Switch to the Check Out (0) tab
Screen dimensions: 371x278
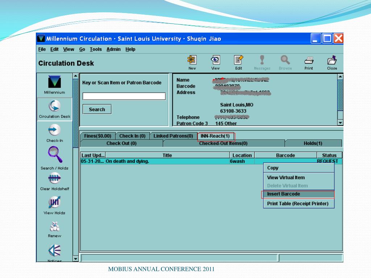tap(122, 143)
